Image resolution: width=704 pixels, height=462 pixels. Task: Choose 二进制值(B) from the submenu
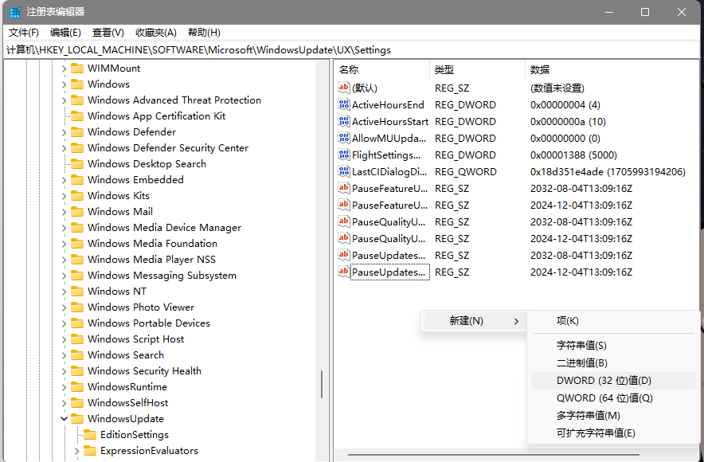[613, 362]
